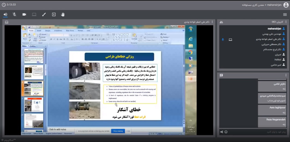Click Reza Negarandeh's chat message
The height and width of the screenshot is (142, 290).
point(272,122)
